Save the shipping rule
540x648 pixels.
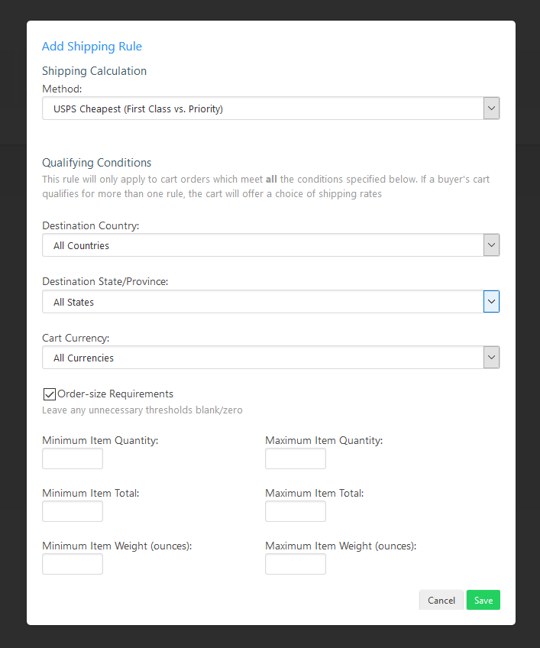(483, 601)
